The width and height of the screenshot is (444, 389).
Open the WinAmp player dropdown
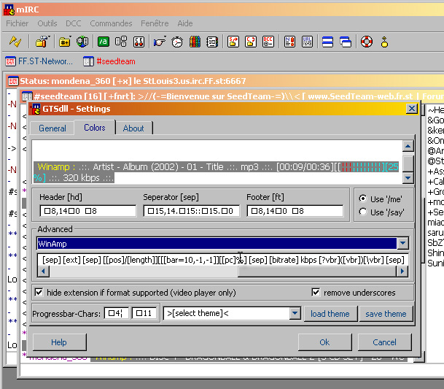coord(402,243)
